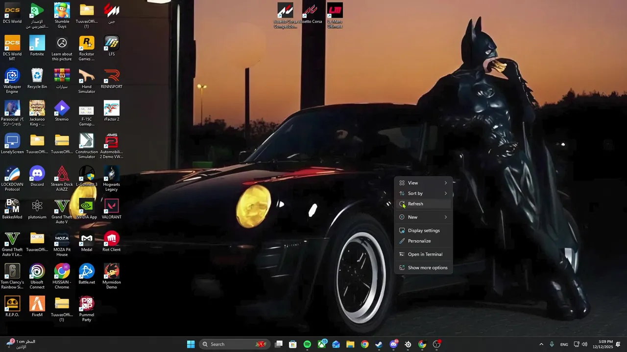The height and width of the screenshot is (352, 627).
Task: Select the Le Mans Ultimate icon
Action: 335,16
